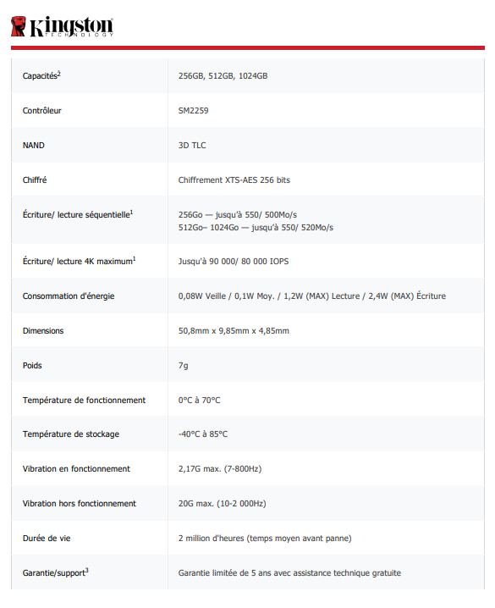Click the Kingston Technology logo

tap(62, 26)
